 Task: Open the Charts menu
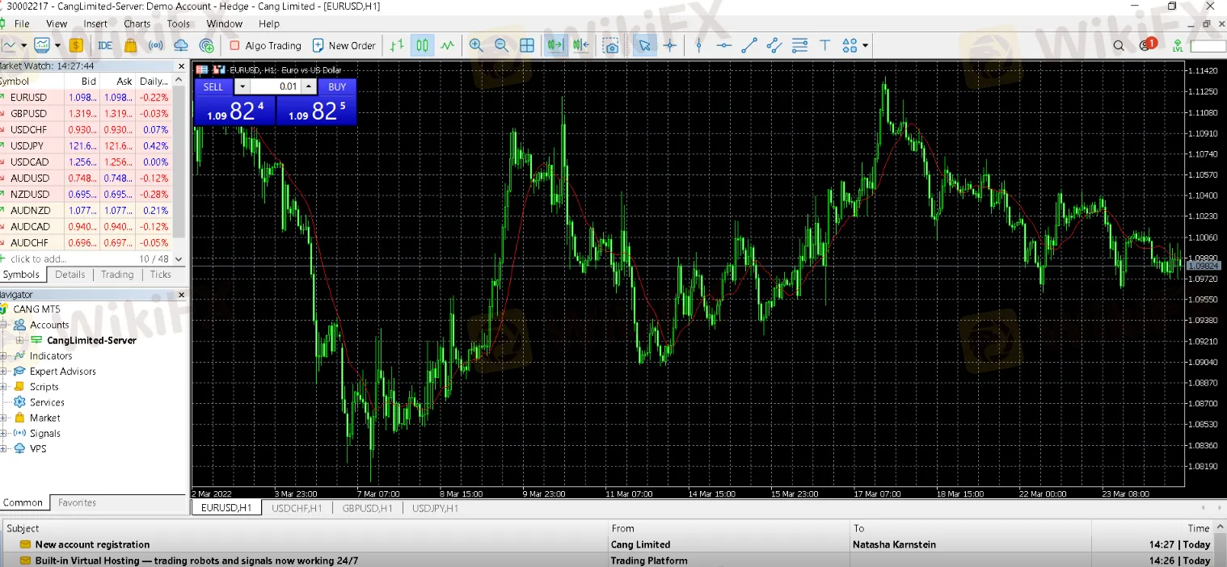tap(137, 23)
